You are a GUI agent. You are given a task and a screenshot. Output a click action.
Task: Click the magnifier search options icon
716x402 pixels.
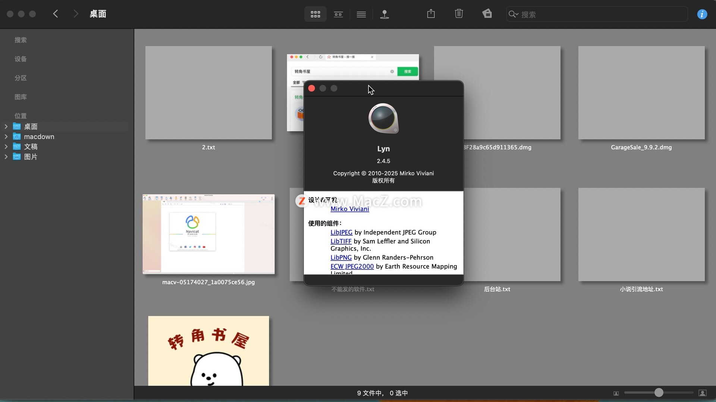point(514,14)
